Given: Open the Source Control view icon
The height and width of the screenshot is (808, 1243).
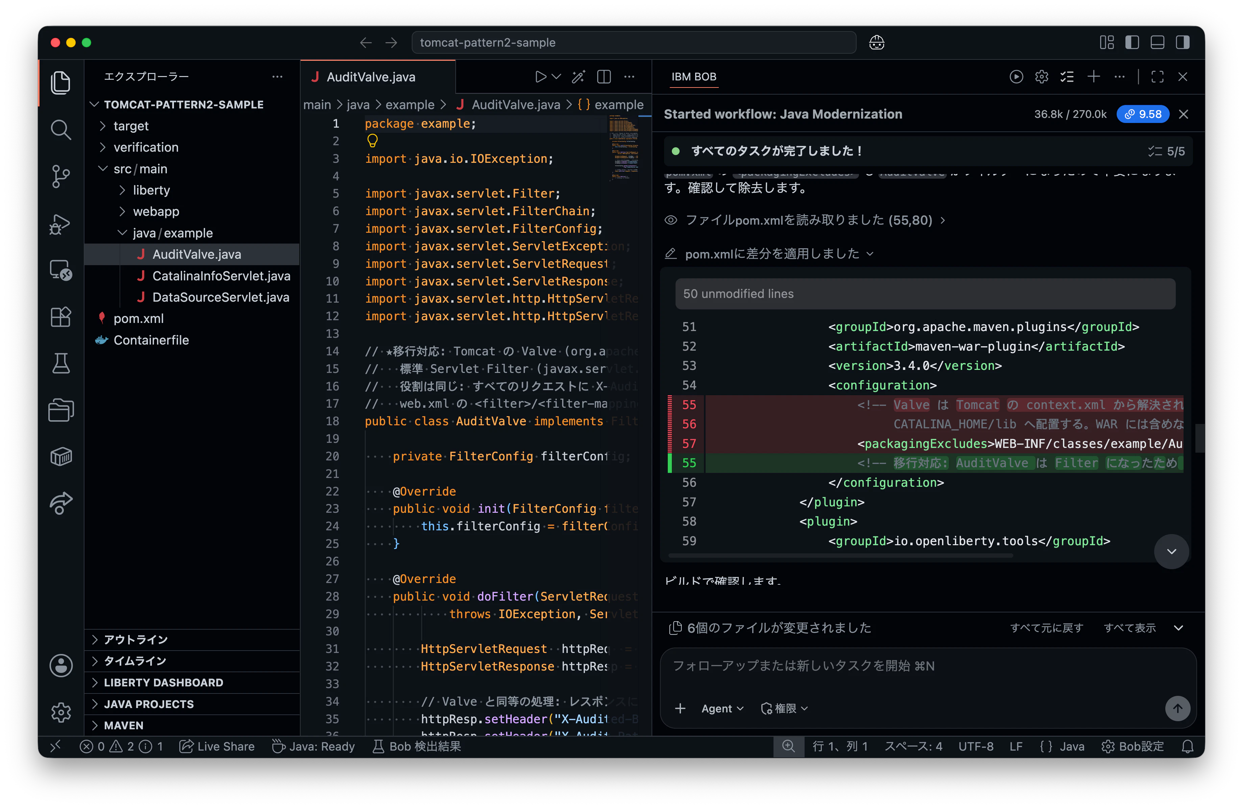Looking at the screenshot, I should coord(60,176).
